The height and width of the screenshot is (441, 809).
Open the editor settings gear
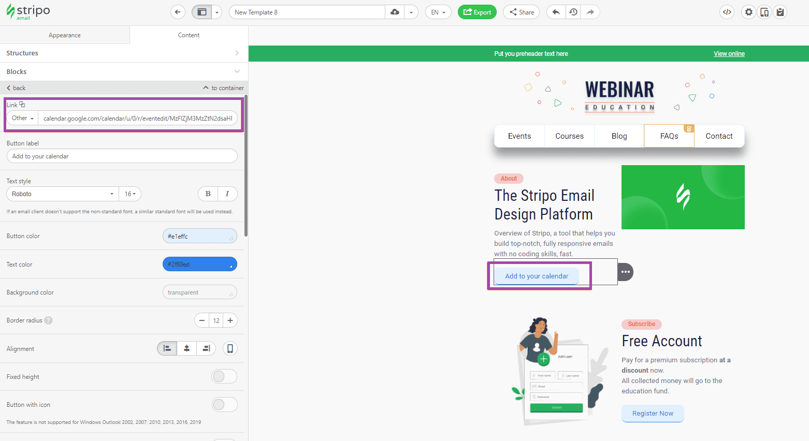(x=748, y=11)
